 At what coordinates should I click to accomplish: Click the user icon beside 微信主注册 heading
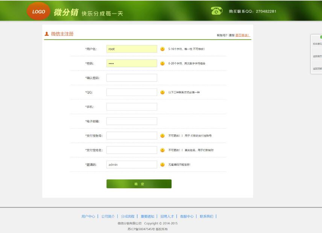[46, 34]
